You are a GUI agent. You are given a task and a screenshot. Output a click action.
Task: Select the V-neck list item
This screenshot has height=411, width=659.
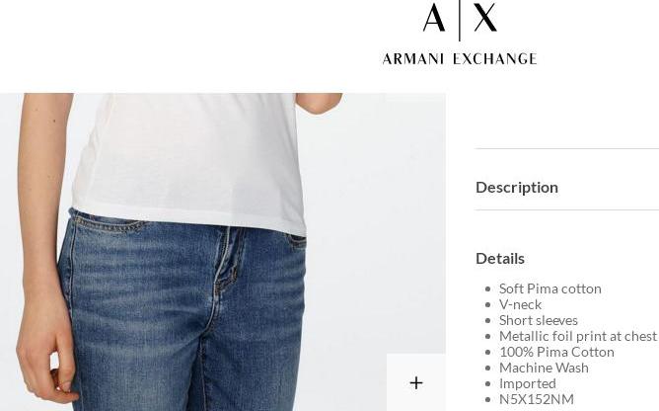pyautogui.click(x=520, y=304)
